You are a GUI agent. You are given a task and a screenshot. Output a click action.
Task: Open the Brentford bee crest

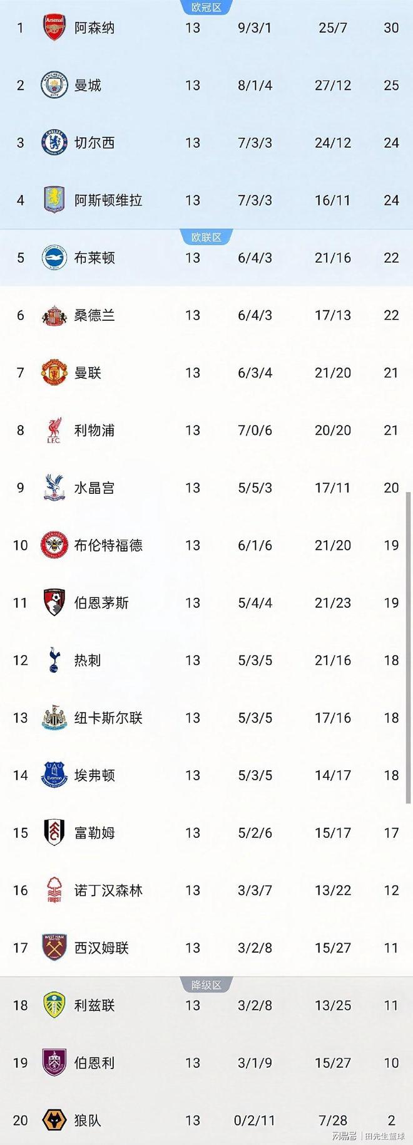54,545
